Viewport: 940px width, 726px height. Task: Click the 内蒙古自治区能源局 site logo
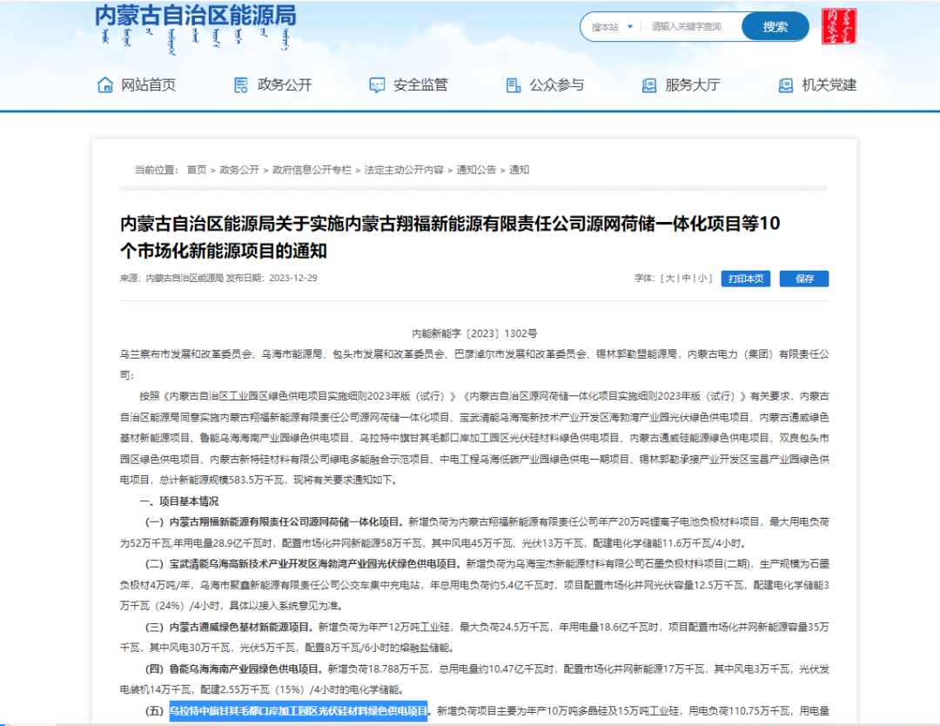[196, 30]
